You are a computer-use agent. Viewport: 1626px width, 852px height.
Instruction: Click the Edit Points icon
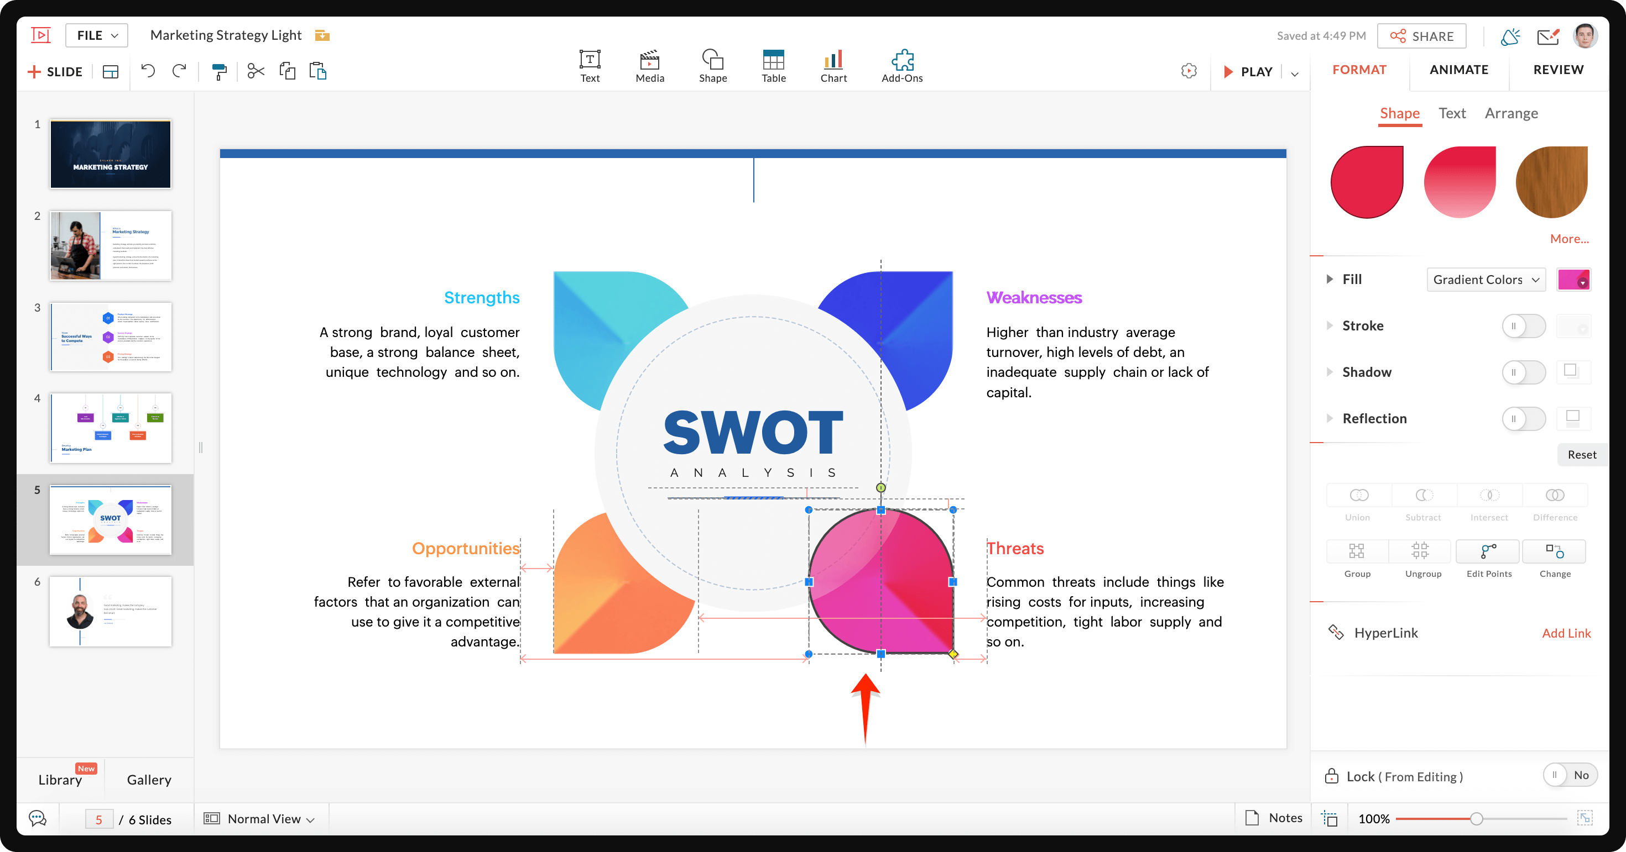(1488, 552)
